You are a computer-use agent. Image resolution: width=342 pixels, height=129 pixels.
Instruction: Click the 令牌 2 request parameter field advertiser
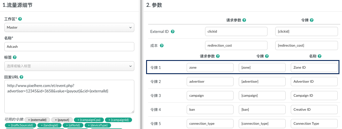point(210,82)
